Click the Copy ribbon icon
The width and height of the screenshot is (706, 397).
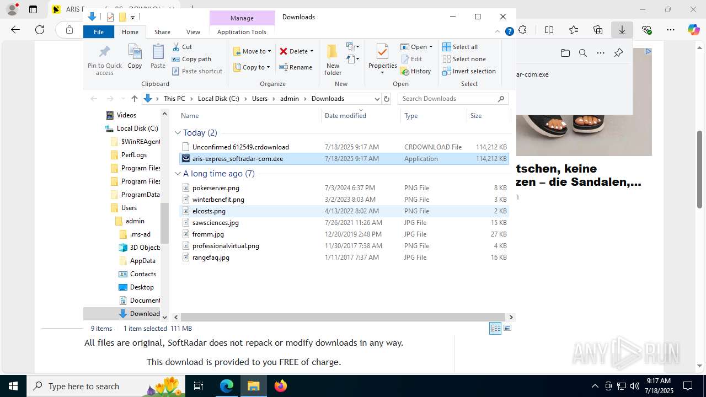point(135,57)
